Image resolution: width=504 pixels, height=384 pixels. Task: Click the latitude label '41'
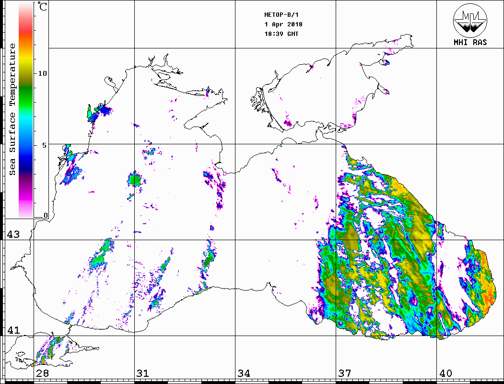[13, 330]
